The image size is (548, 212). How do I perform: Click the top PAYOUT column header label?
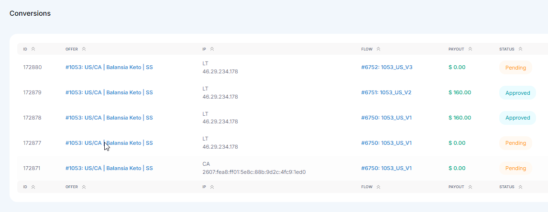[x=457, y=49]
